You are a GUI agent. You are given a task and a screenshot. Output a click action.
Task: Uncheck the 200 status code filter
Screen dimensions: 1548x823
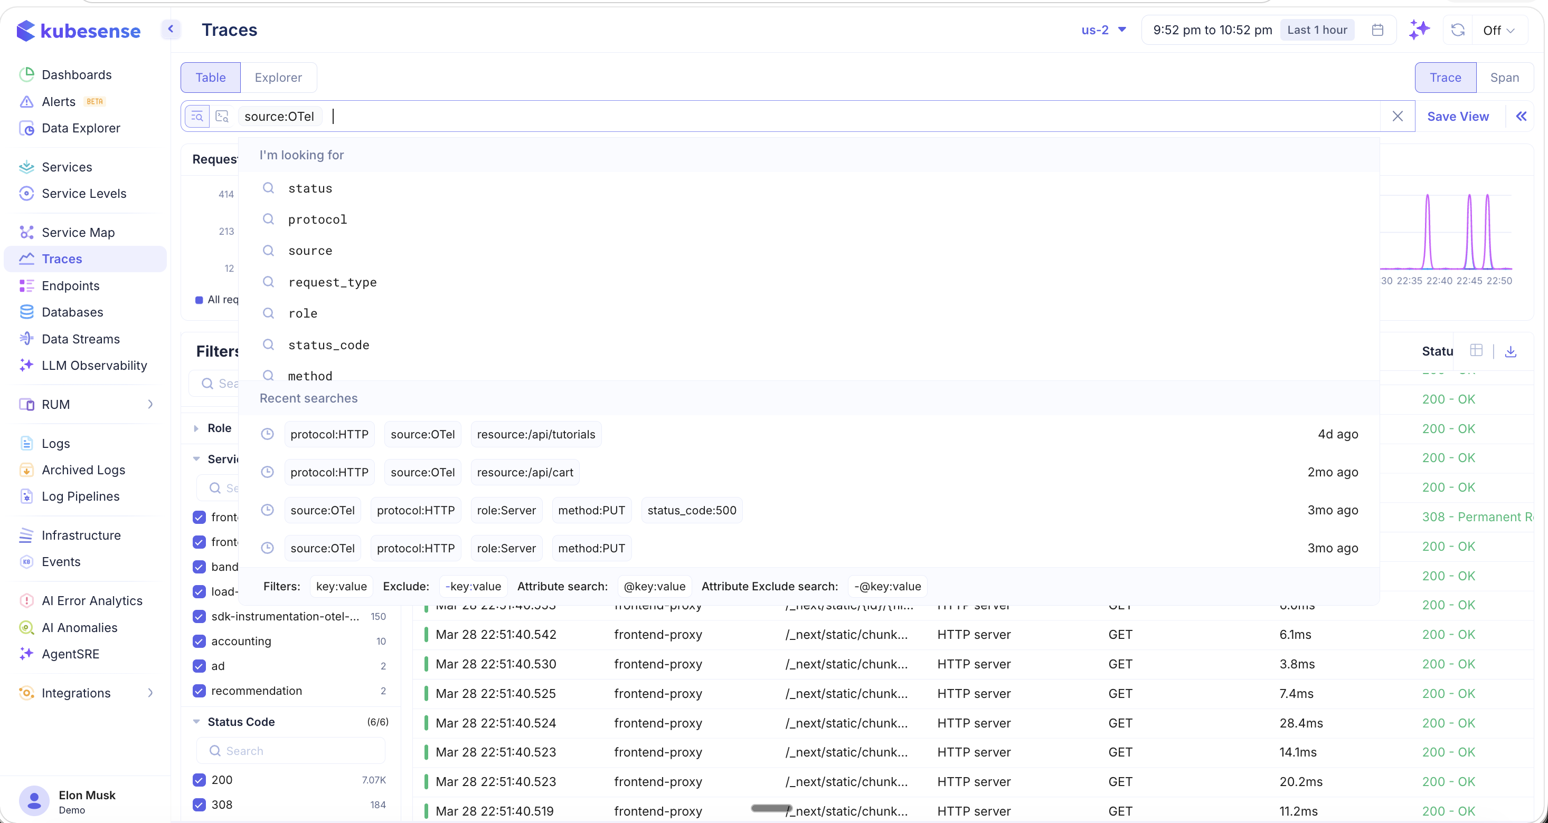[199, 779]
